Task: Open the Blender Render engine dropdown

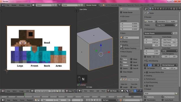Action: pos(93,5)
